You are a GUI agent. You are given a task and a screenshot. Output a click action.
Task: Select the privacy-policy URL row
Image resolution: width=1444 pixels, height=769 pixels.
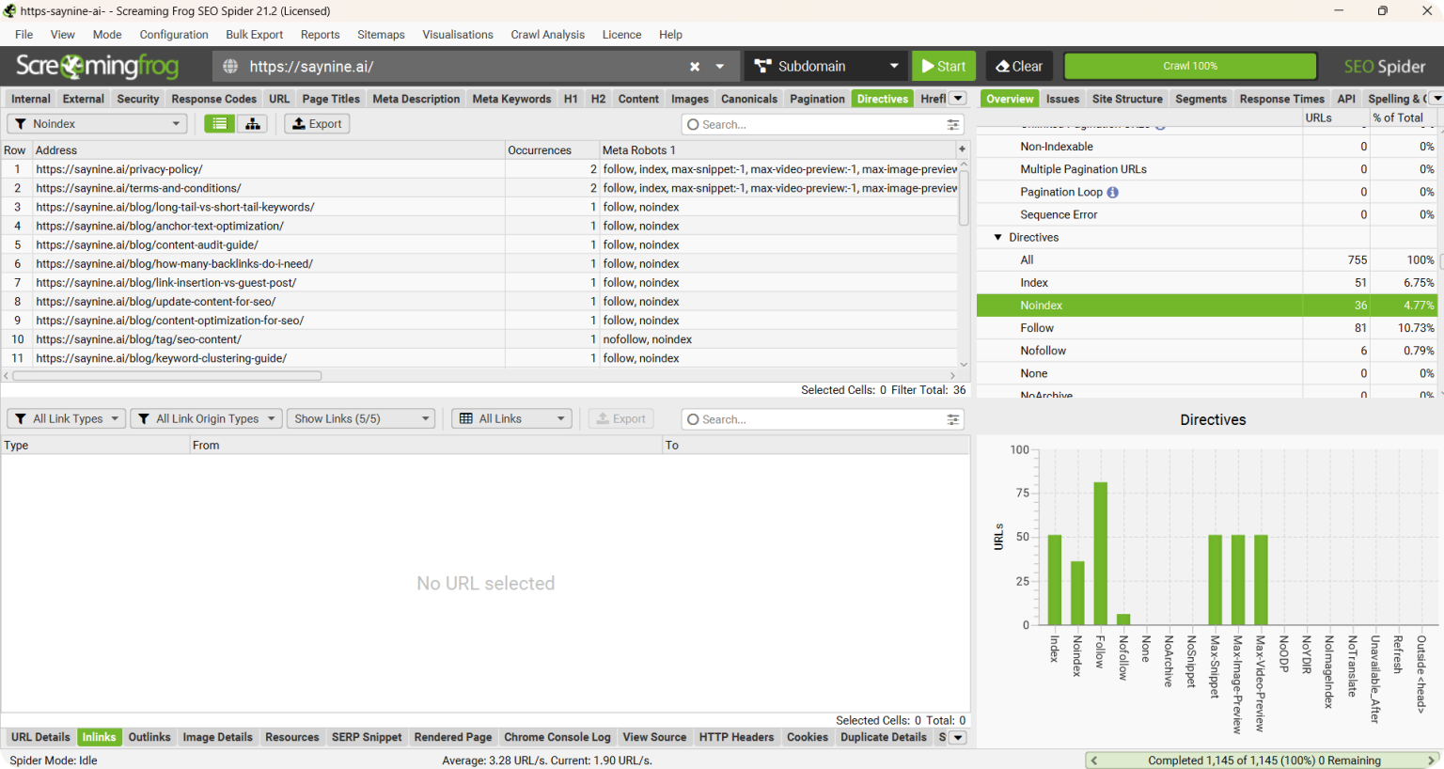[x=479, y=169]
